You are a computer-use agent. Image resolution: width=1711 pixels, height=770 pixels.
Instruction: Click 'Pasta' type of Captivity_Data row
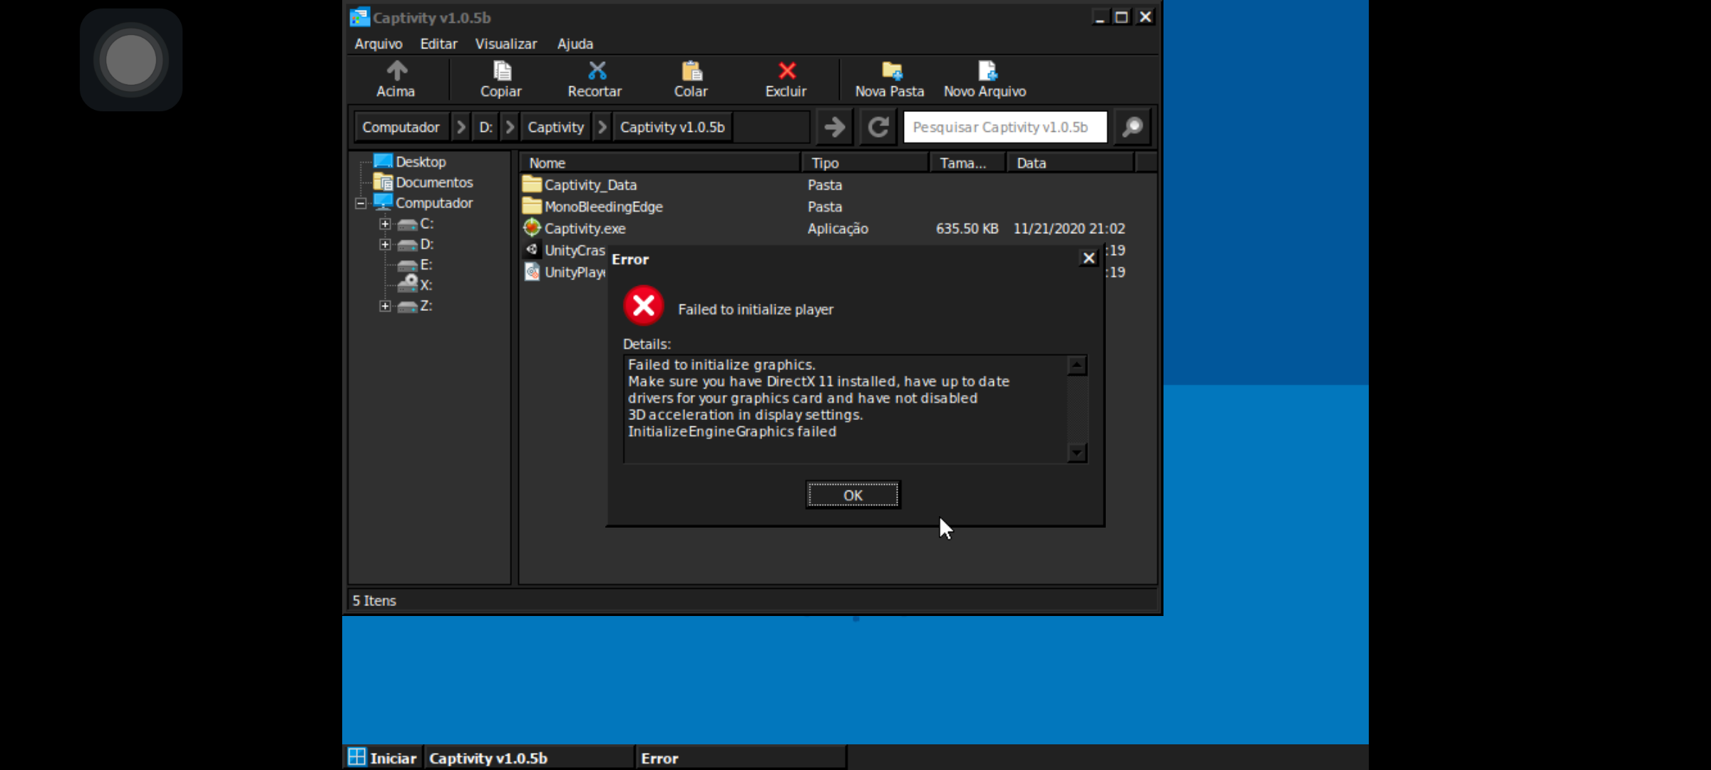pyautogui.click(x=825, y=185)
